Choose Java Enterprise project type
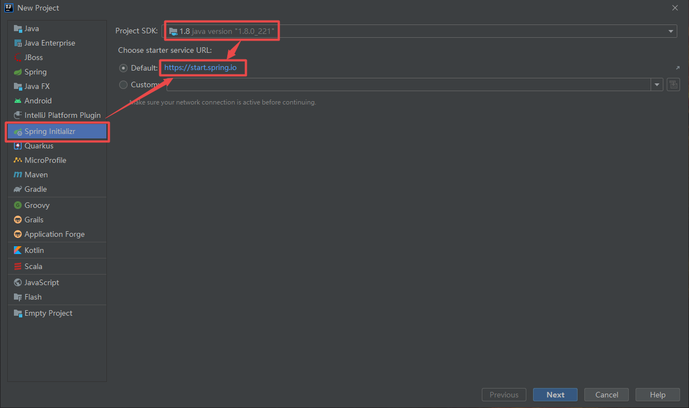Image resolution: width=689 pixels, height=408 pixels. pyautogui.click(x=57, y=43)
